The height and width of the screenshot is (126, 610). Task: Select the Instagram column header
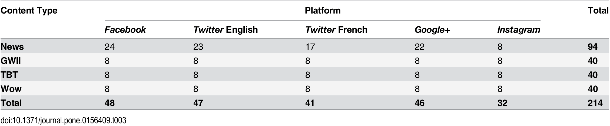point(518,30)
